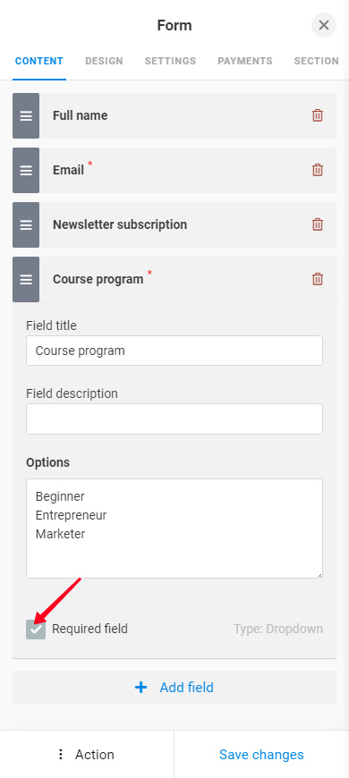Delete the Full name field
349x778 pixels.
[x=317, y=115]
